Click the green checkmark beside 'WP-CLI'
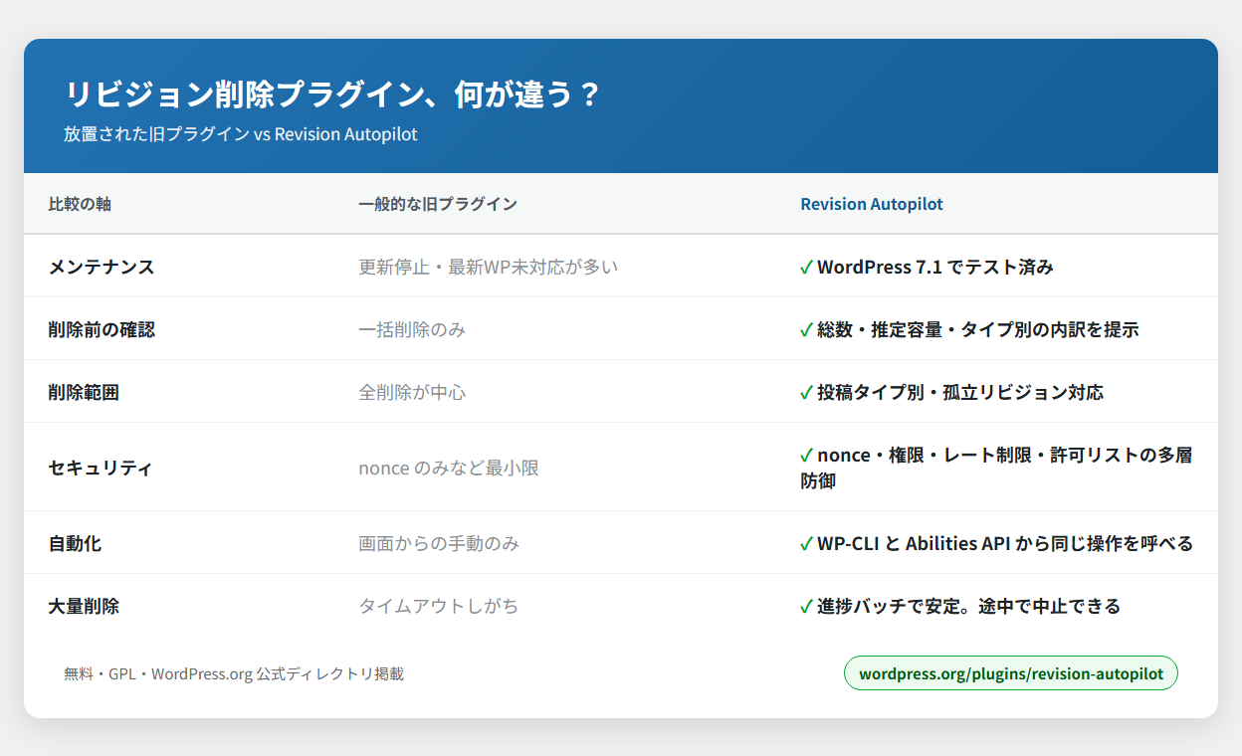 [x=807, y=544]
